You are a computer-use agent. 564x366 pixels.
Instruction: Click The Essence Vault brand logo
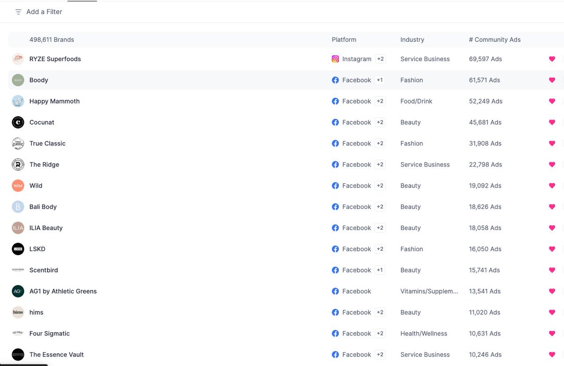click(18, 355)
